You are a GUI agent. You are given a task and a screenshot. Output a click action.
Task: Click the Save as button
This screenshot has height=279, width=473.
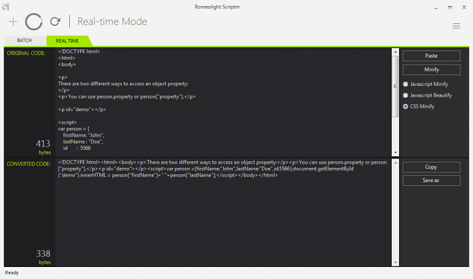[x=432, y=180]
